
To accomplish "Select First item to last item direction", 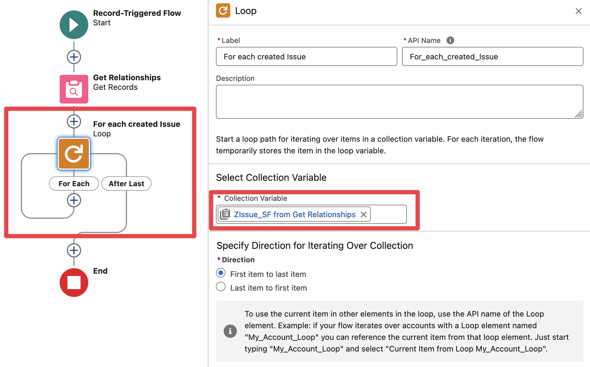I will coord(221,273).
